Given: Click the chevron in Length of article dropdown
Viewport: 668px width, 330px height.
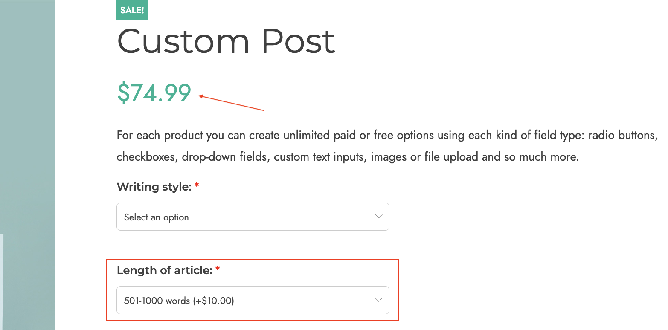Looking at the screenshot, I should pyautogui.click(x=378, y=300).
